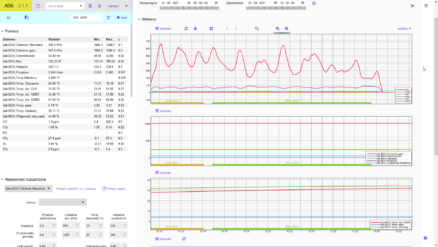The width and height of the screenshot is (438, 247).
Task: Click the clock icon next to the end time
Action: coord(313,3)
